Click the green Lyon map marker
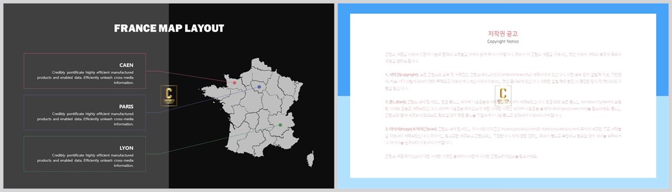672x192 pixels. pos(280,125)
